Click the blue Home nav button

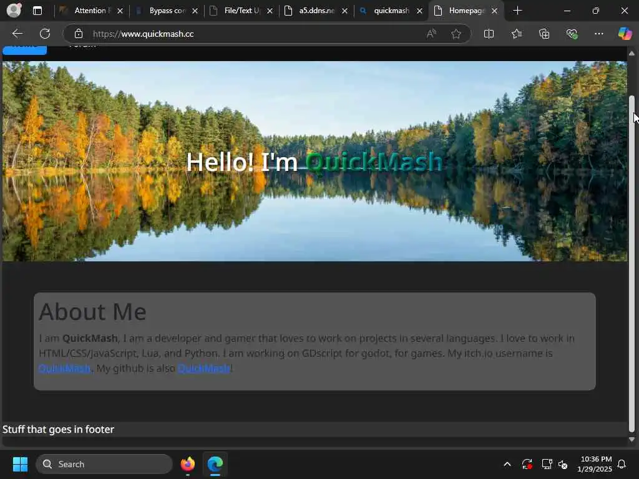pos(24,50)
